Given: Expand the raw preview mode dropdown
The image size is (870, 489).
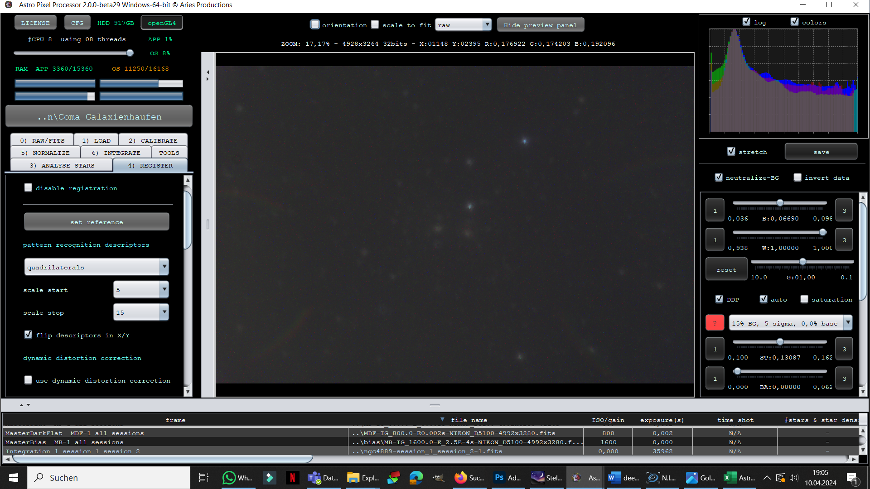Looking at the screenshot, I should pos(463,25).
